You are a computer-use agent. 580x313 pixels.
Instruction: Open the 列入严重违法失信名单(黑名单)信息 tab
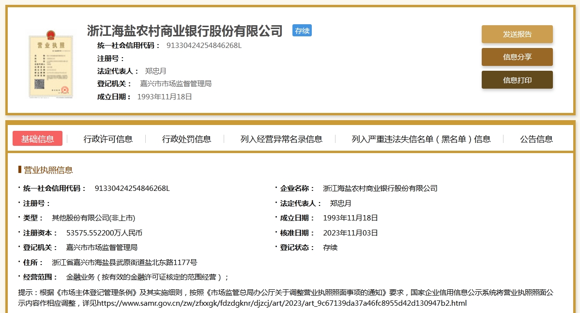(x=421, y=139)
